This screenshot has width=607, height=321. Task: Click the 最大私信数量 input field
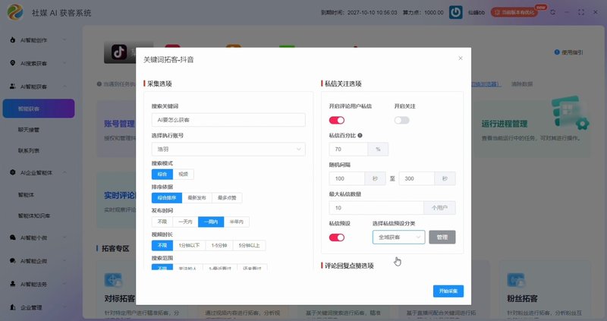[x=376, y=208]
